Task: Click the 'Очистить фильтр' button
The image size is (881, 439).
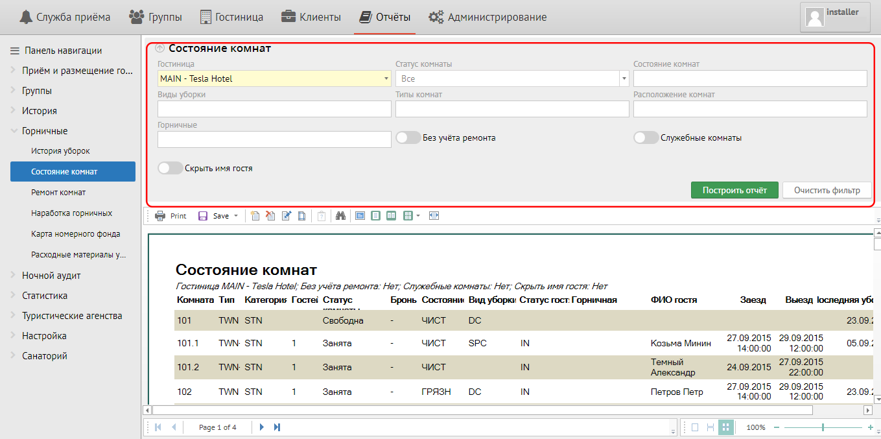Action: pos(827,190)
